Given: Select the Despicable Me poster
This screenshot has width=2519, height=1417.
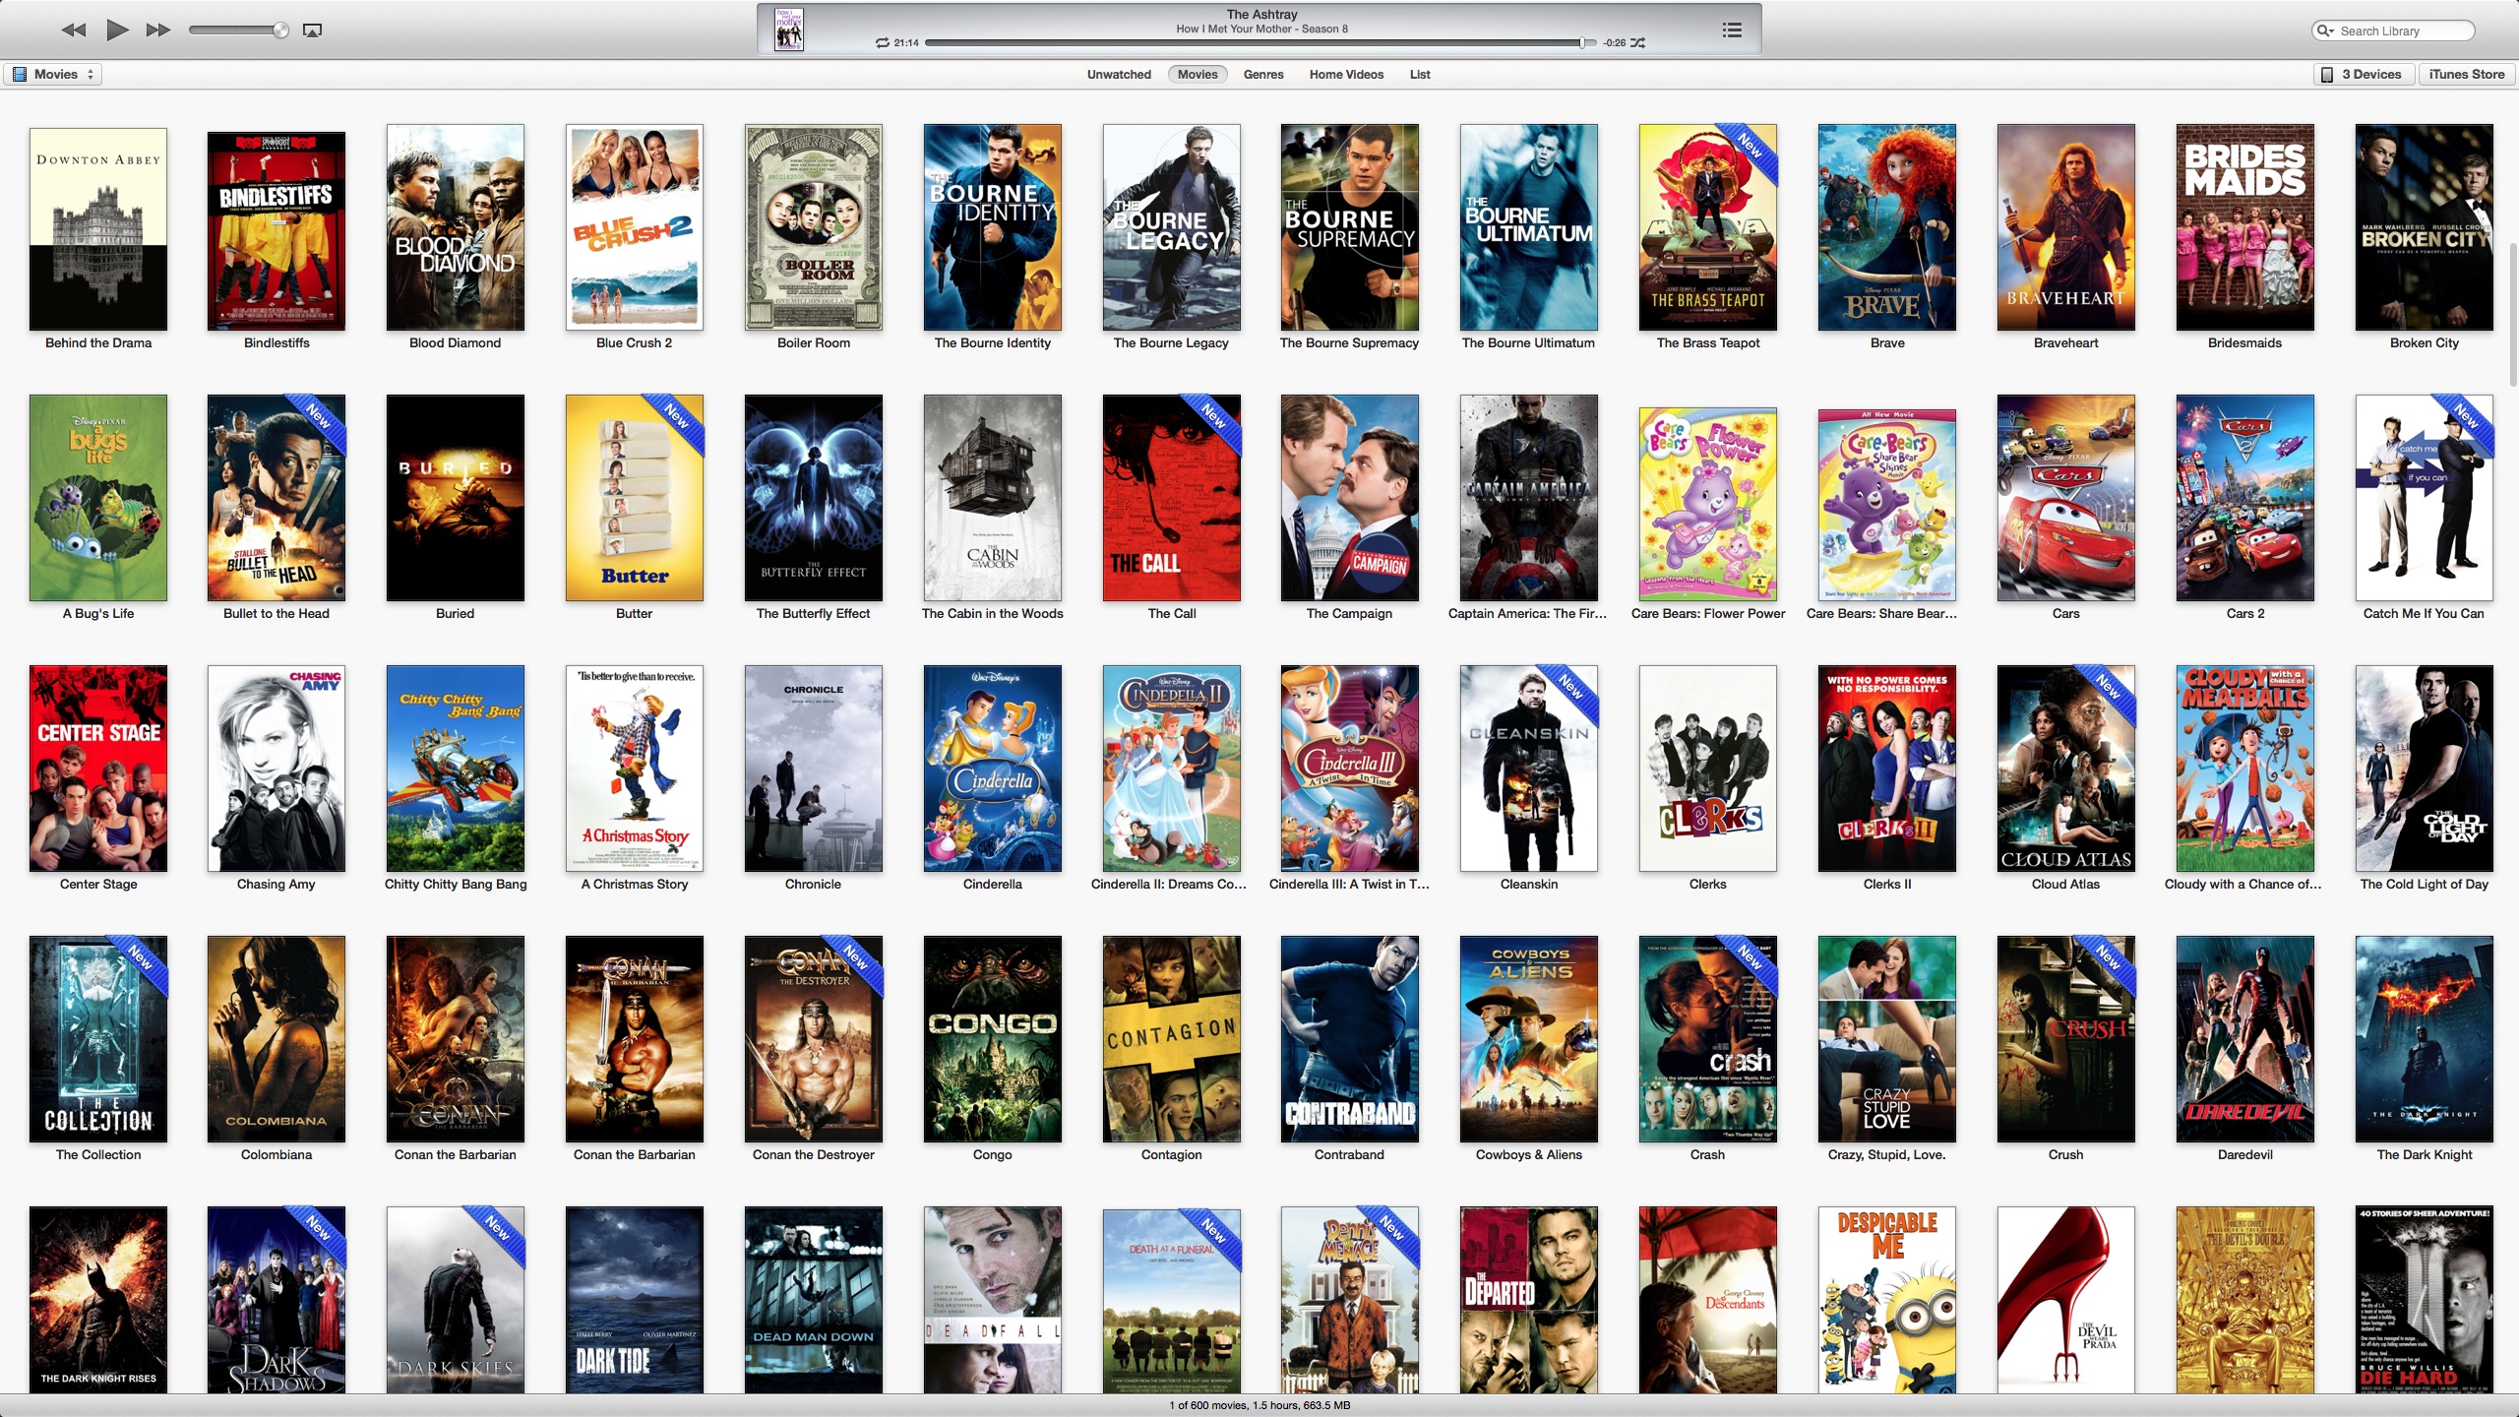Looking at the screenshot, I should (1887, 1299).
